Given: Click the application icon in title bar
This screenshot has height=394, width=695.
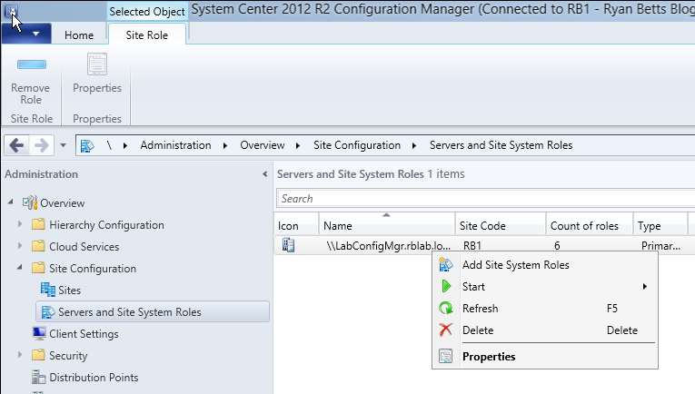Looking at the screenshot, I should click(11, 10).
